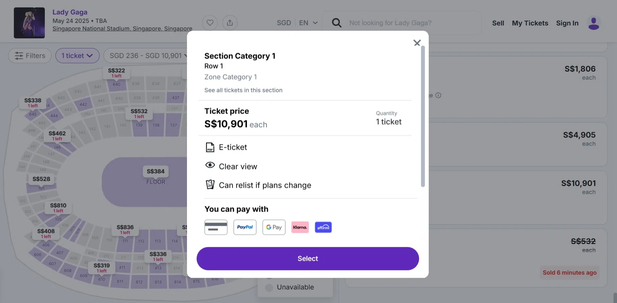
Task: Click the heart favorite icon
Action: 210,23
